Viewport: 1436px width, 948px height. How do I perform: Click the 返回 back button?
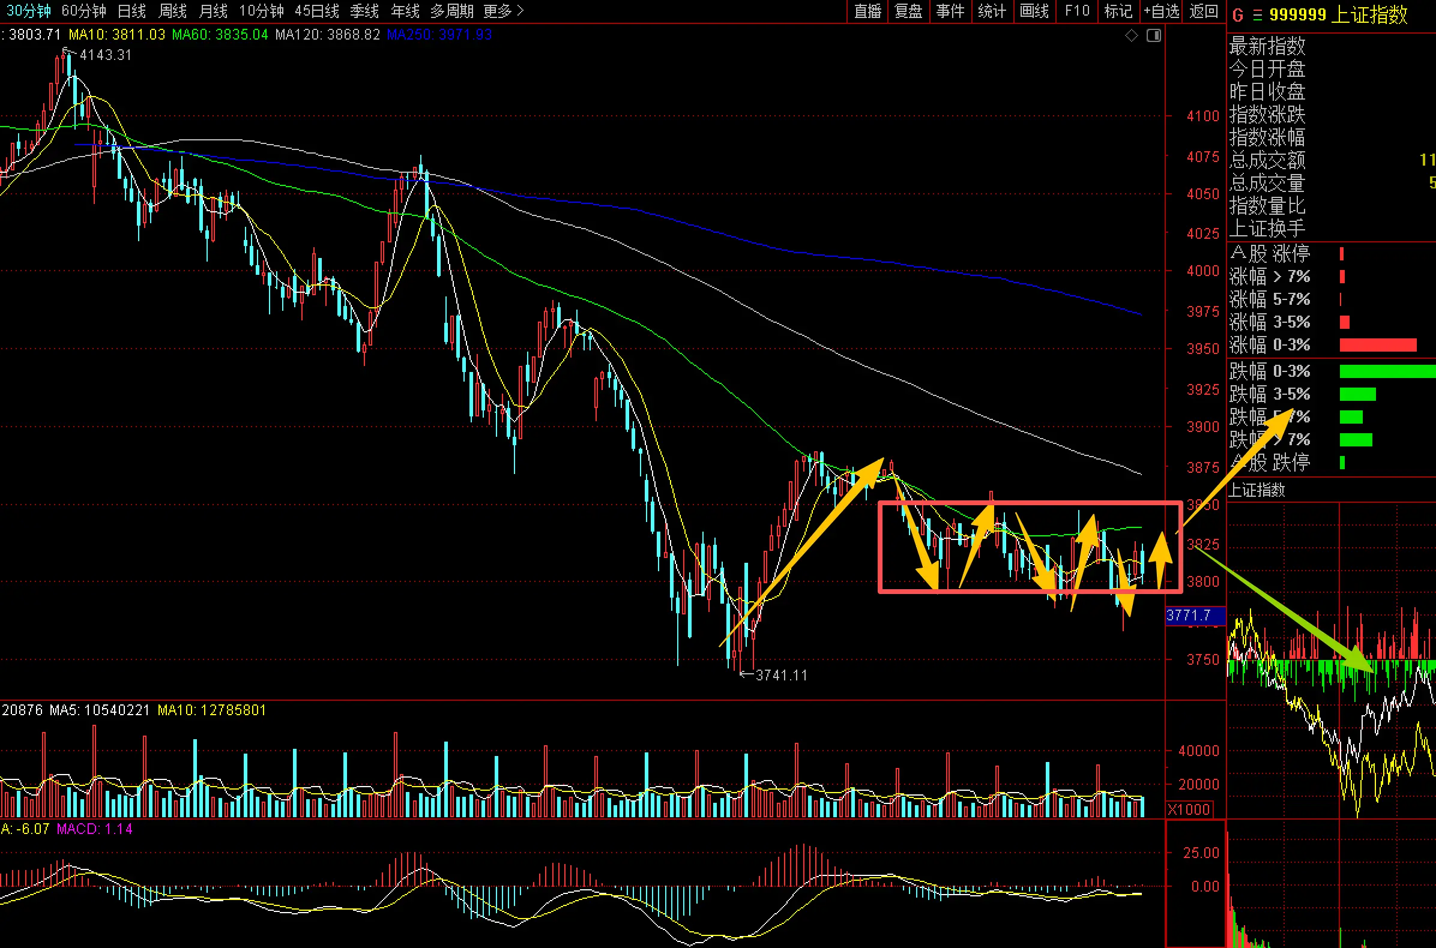click(x=1203, y=11)
